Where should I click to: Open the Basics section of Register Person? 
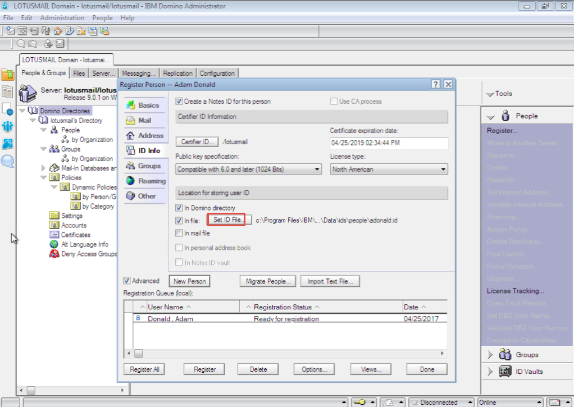[x=144, y=106]
